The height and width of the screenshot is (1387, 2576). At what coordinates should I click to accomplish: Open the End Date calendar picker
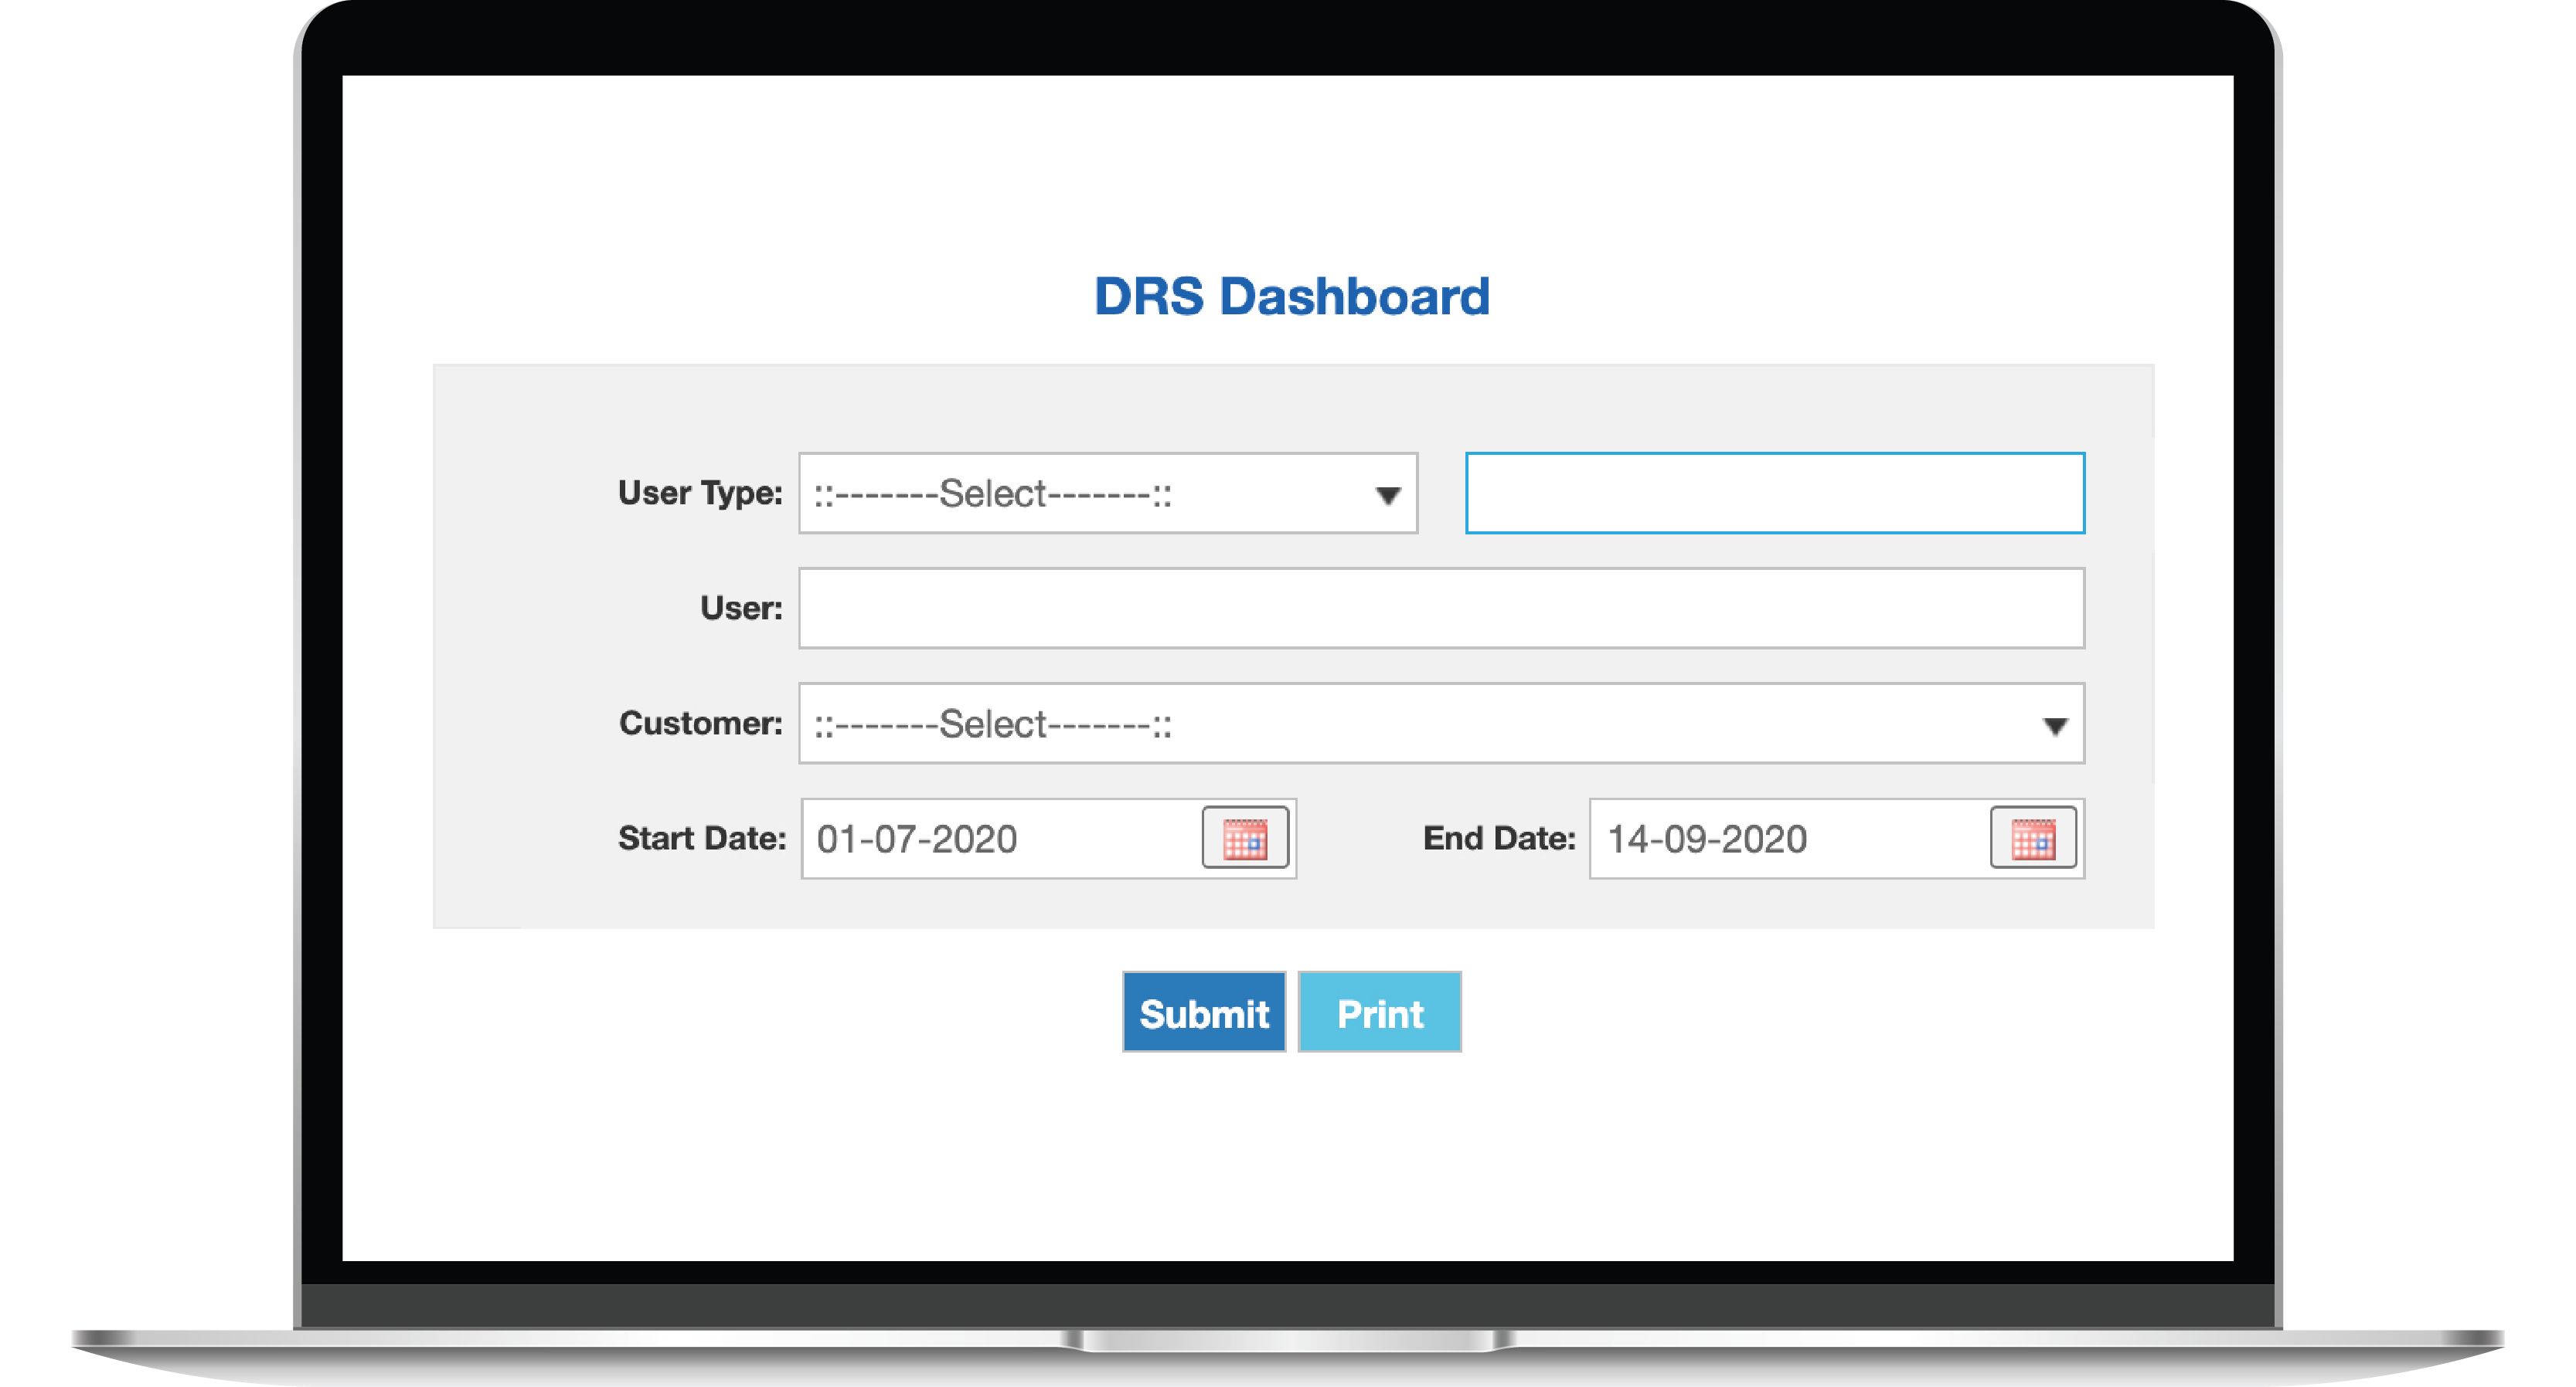click(x=2032, y=837)
